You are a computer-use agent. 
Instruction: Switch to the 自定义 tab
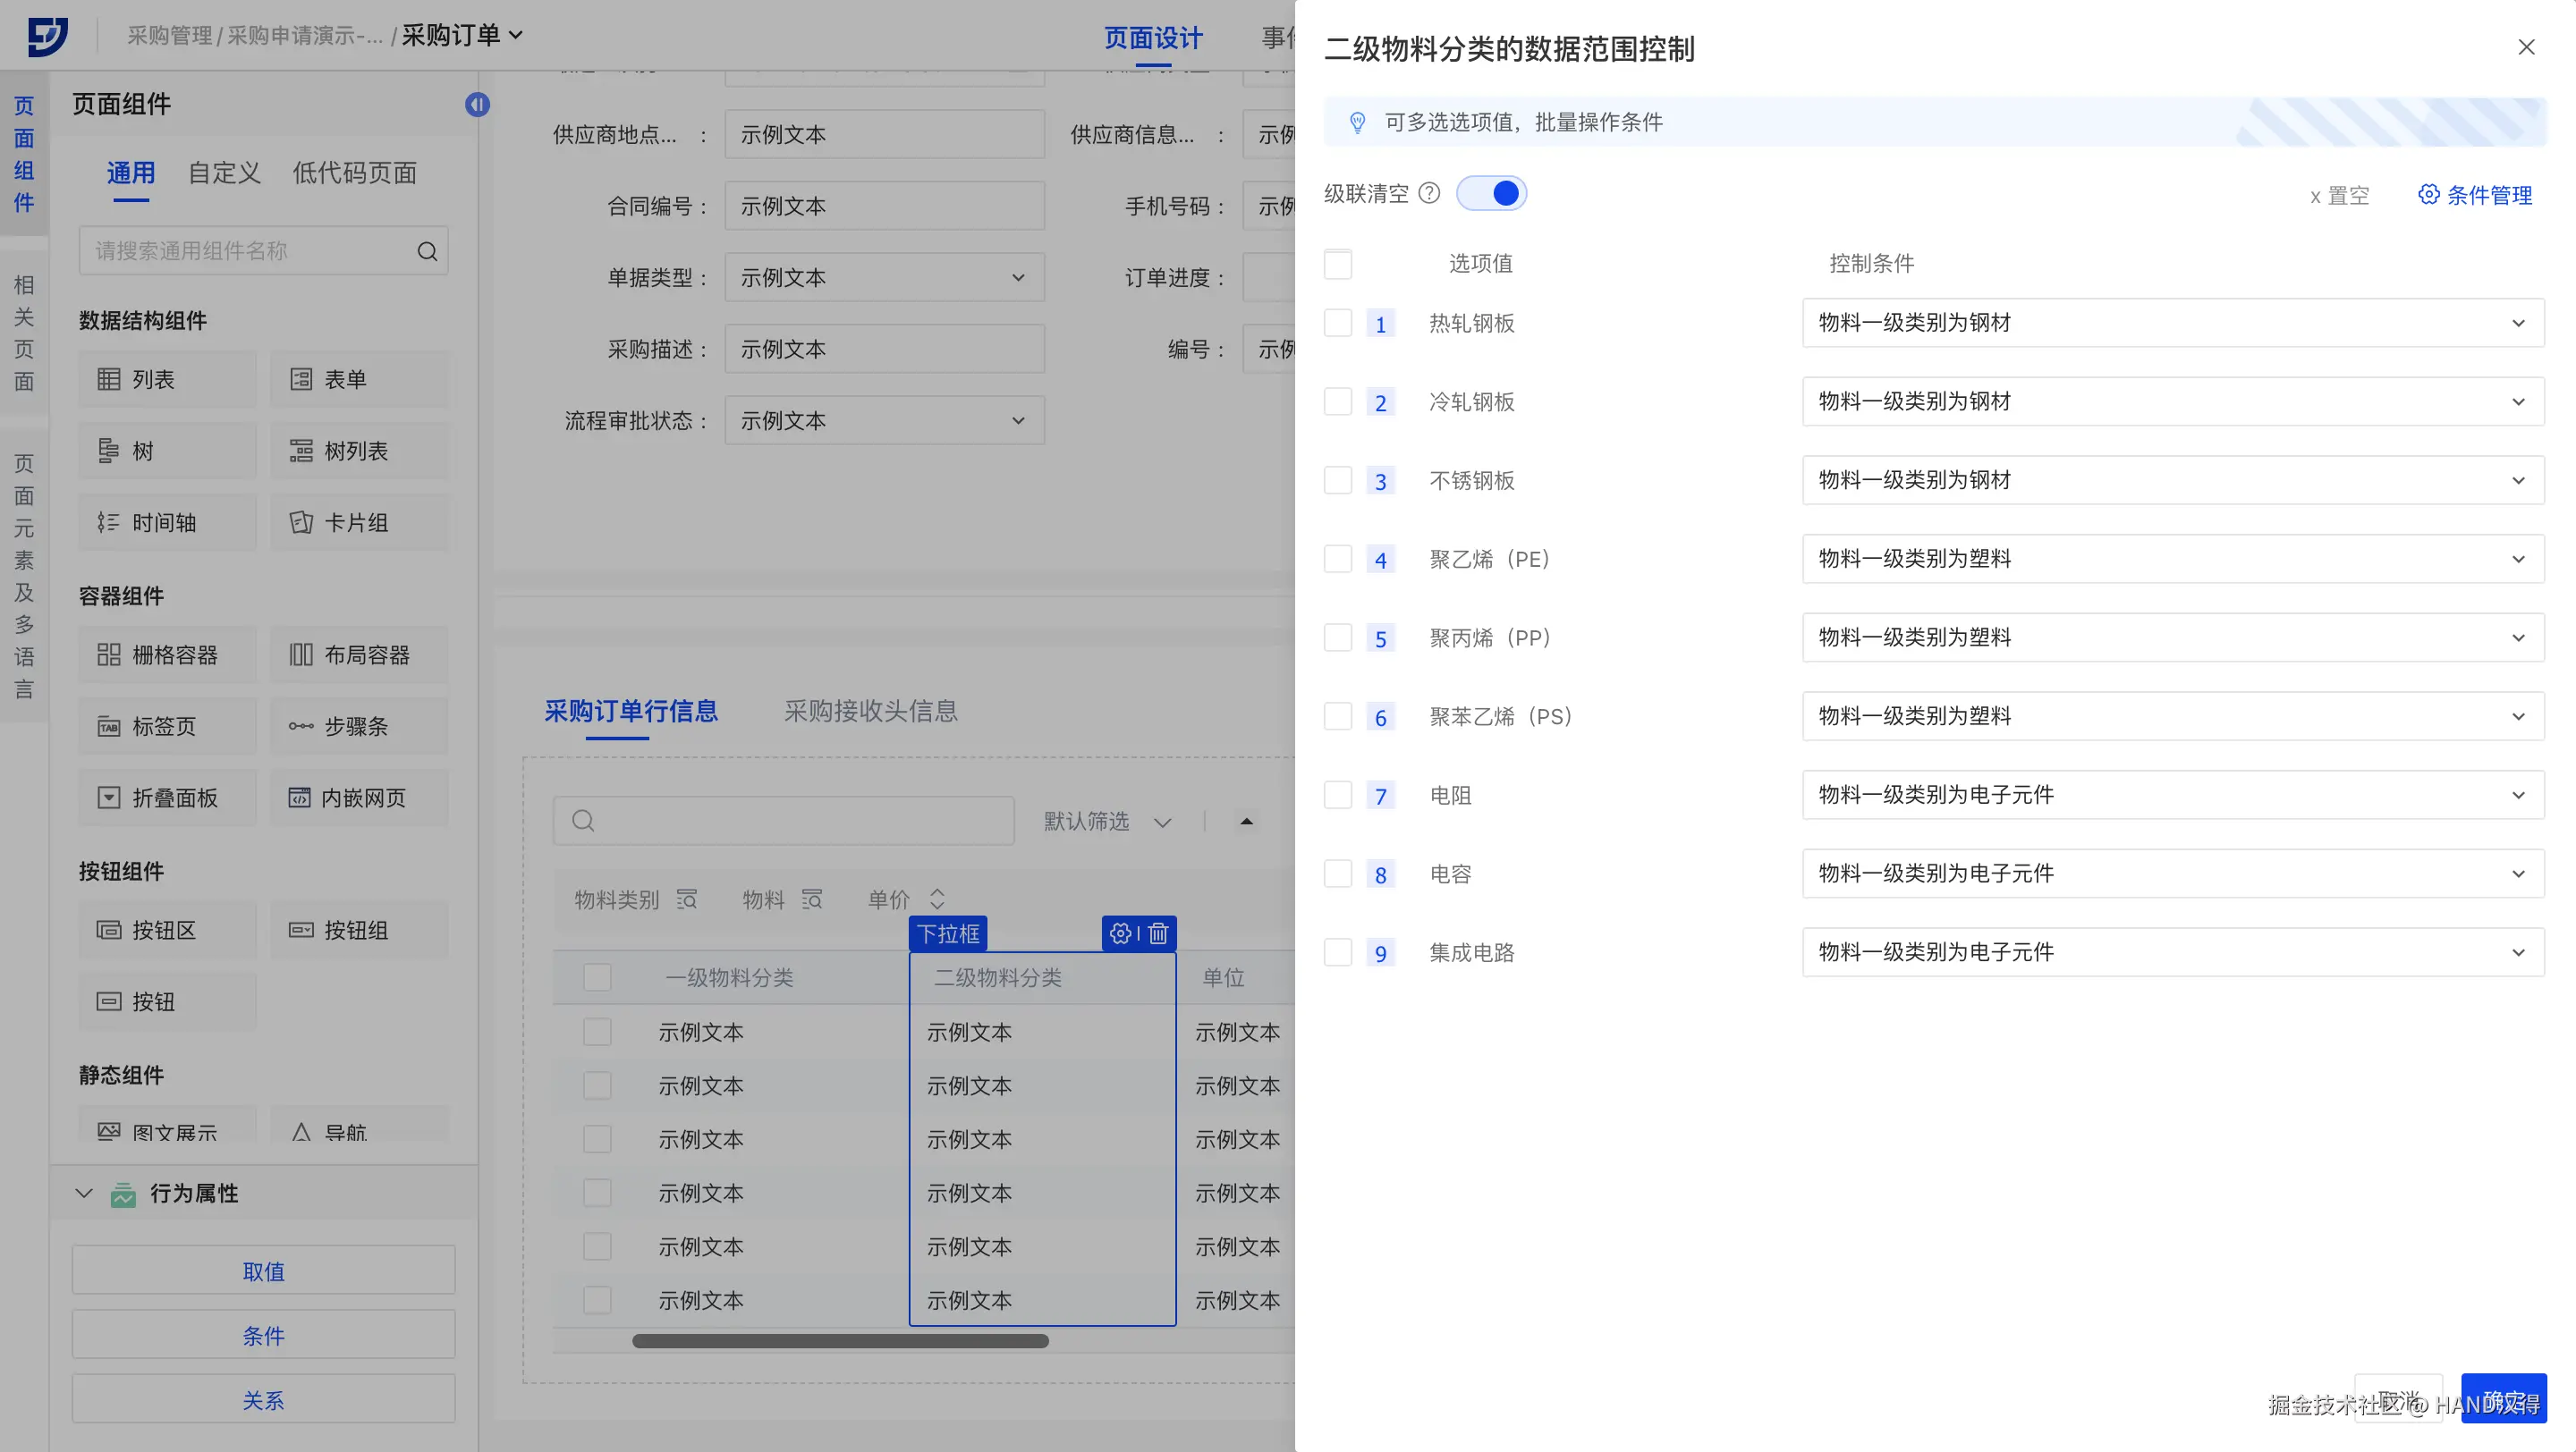[224, 173]
